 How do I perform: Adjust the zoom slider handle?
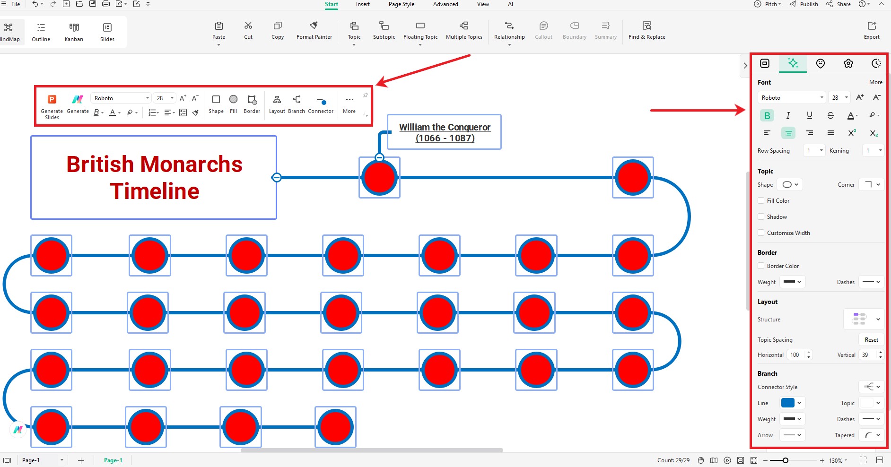click(x=785, y=460)
